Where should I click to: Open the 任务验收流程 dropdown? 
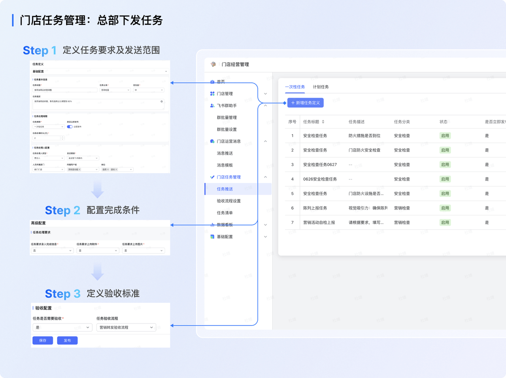(x=126, y=327)
